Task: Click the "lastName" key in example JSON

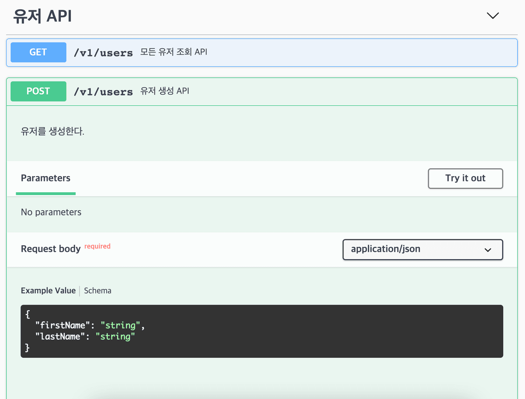Action: tap(60, 337)
